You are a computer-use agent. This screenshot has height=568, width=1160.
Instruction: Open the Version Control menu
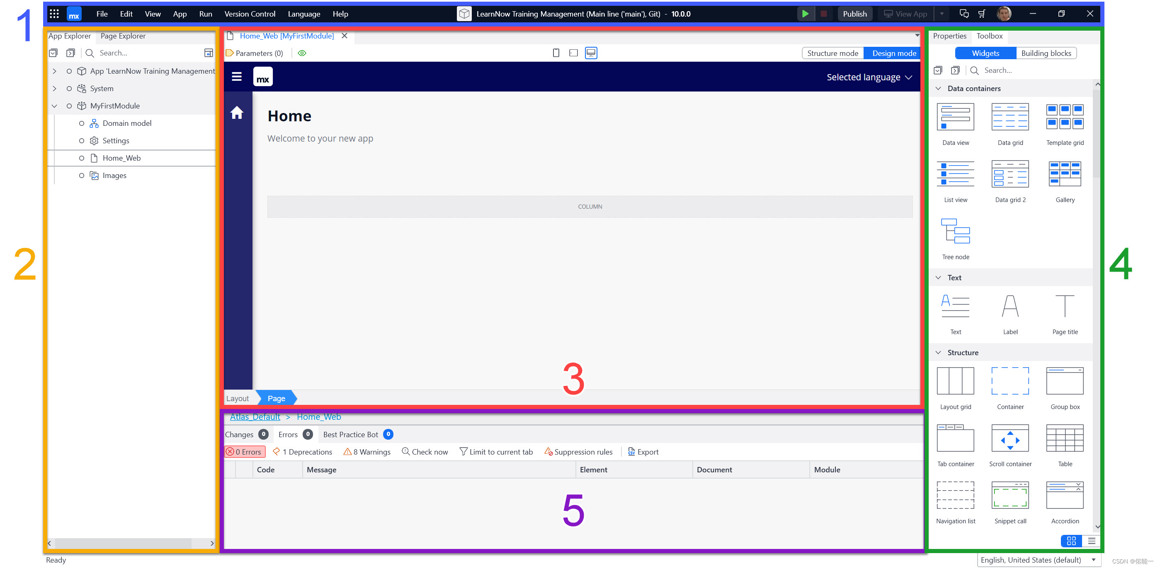250,14
